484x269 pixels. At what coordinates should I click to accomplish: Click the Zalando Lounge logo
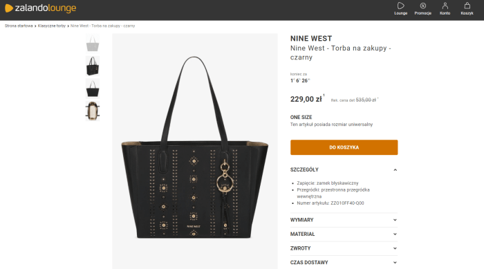pyautogui.click(x=40, y=8)
